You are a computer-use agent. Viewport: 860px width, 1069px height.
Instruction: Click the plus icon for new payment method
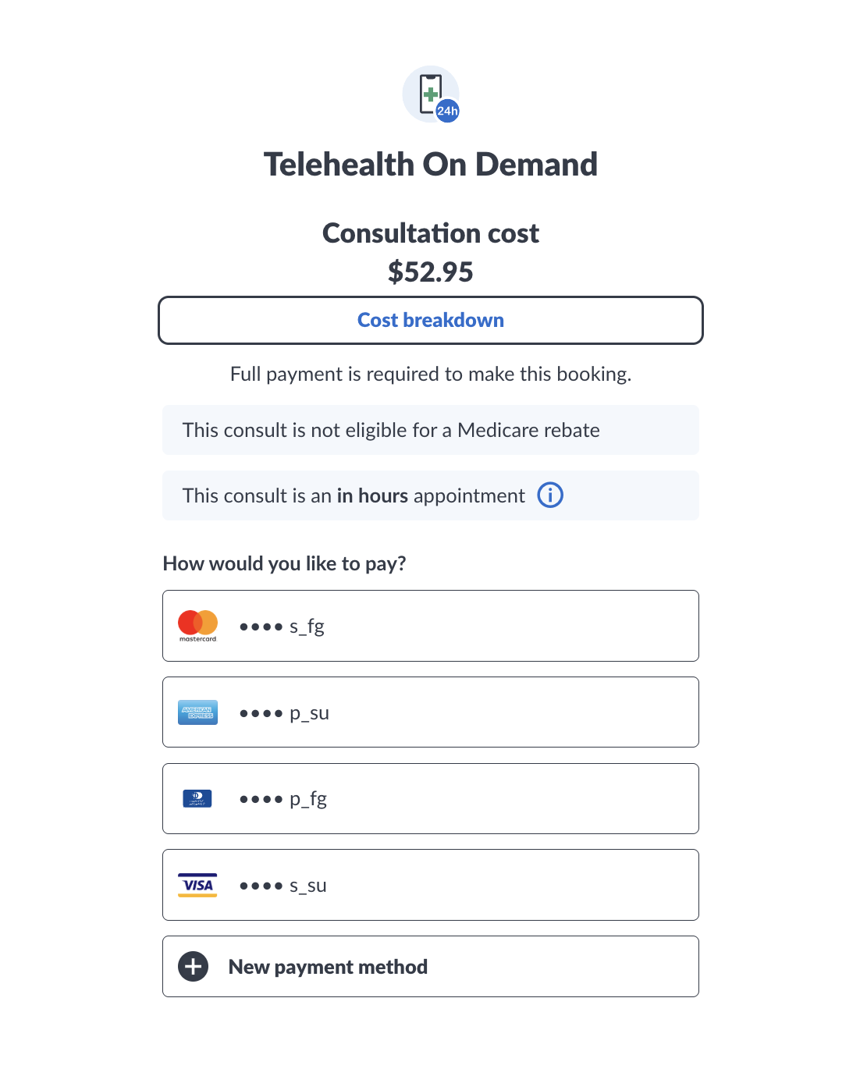click(x=192, y=966)
